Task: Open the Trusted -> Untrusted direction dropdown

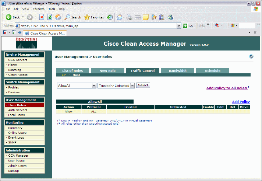Action: click(132, 86)
